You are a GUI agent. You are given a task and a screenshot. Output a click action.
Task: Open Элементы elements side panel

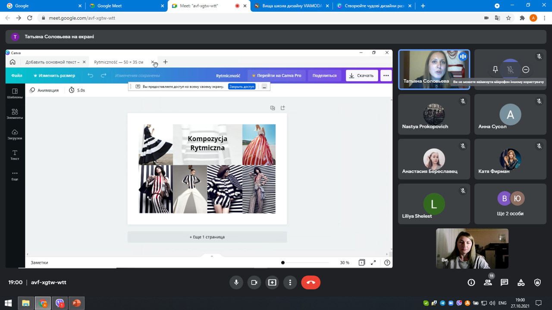coord(15,114)
